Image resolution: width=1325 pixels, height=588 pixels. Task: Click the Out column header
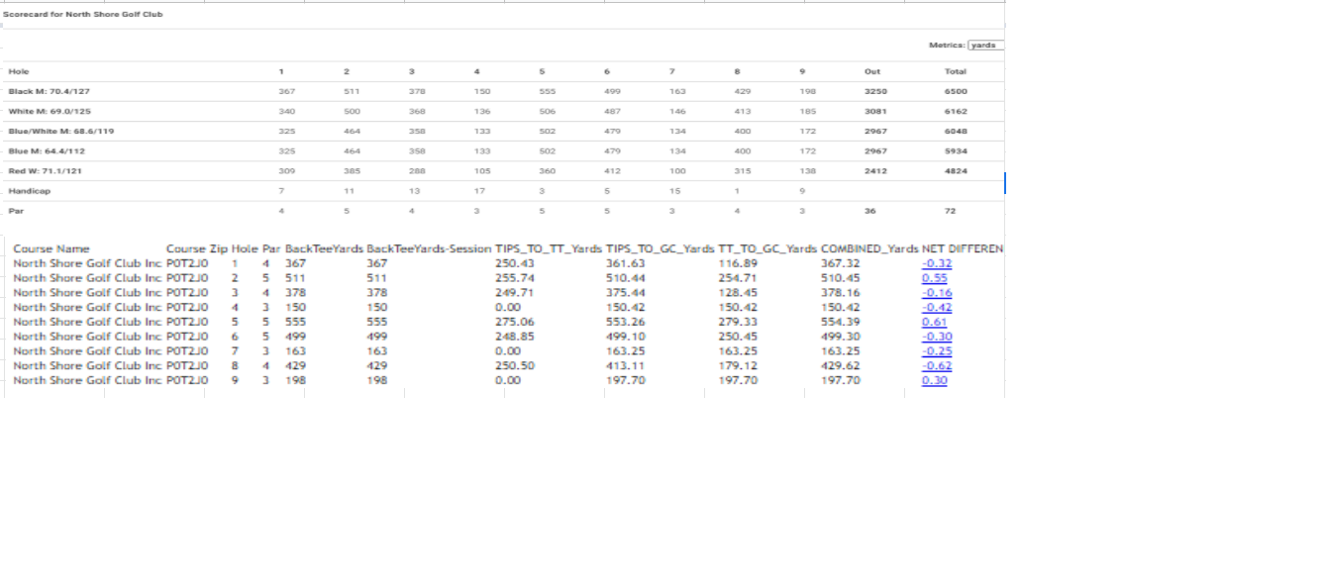tap(871, 71)
